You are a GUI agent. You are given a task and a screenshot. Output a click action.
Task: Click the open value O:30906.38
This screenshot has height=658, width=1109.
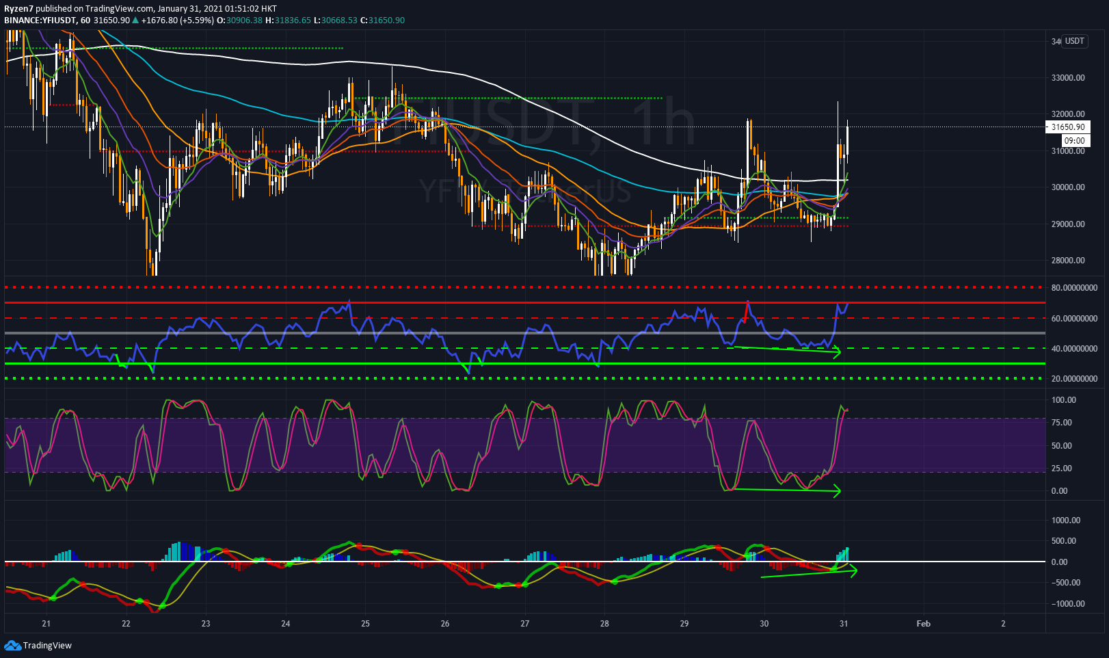point(239,21)
